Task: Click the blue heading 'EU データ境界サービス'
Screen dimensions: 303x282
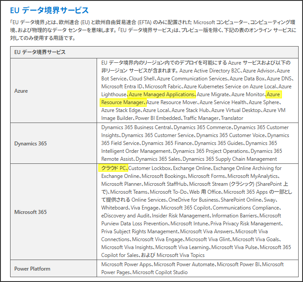Action: (49, 10)
